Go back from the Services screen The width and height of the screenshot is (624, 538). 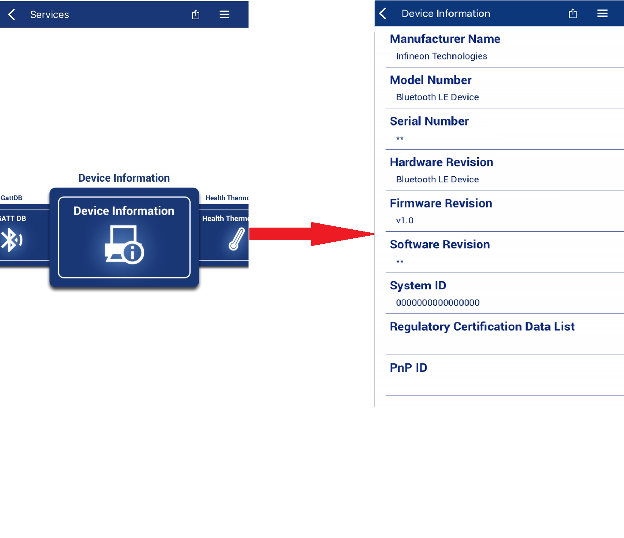[x=11, y=14]
